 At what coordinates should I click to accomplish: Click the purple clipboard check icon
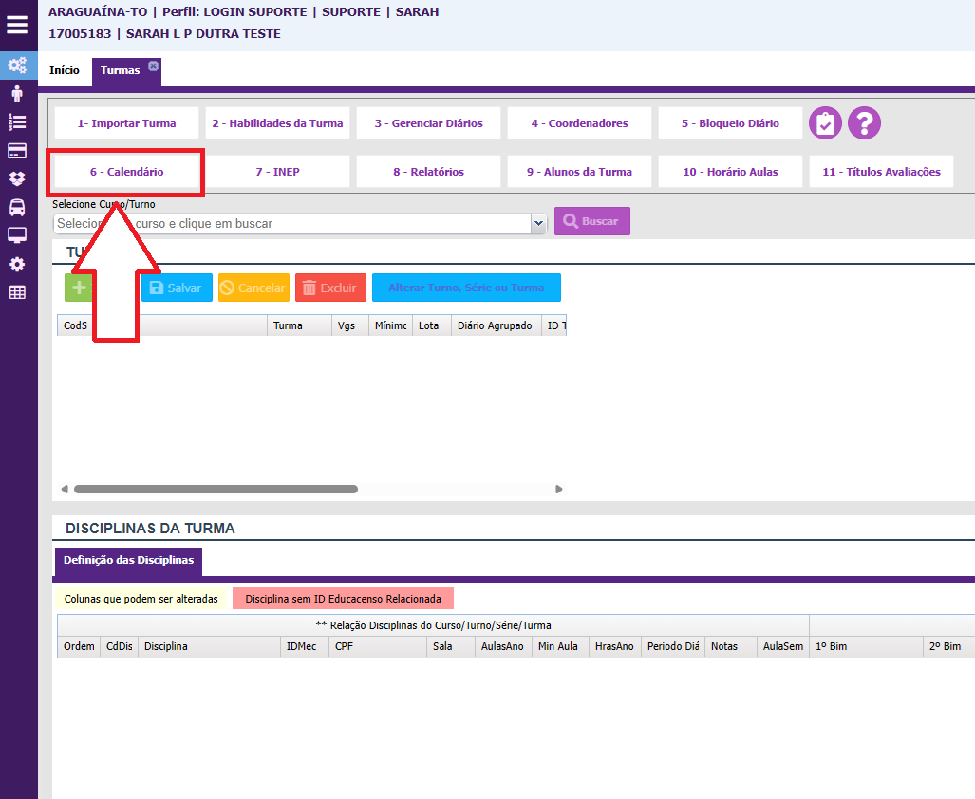pyautogui.click(x=825, y=123)
